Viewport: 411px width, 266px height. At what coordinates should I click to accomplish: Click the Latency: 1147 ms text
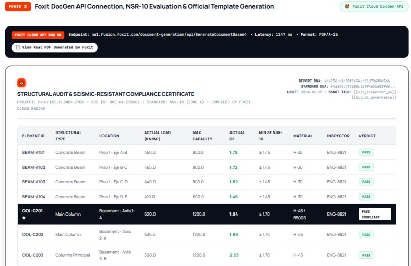click(x=274, y=34)
